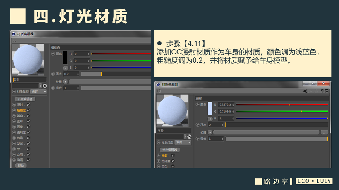Click the 节点编辑器 button in the left editor
Screen dimensions: 339x190
pos(26,99)
